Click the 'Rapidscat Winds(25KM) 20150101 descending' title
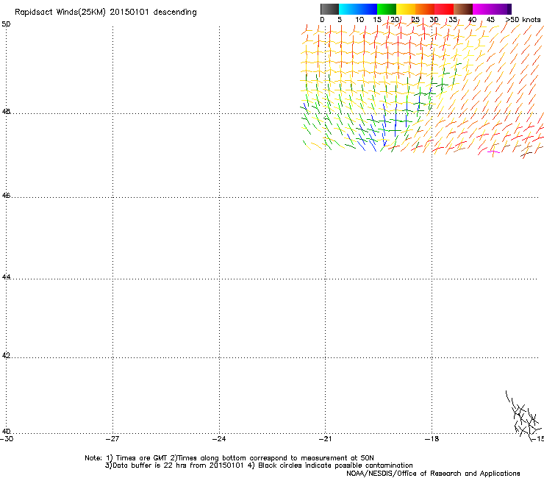 (105, 13)
